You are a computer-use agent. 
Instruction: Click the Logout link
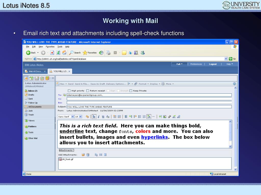click(x=213, y=64)
